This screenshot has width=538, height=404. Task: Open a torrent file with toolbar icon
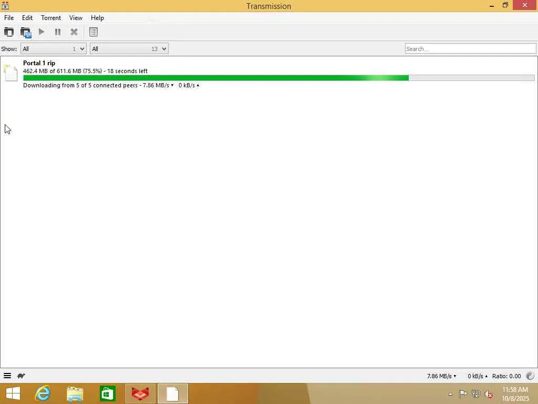[9, 32]
